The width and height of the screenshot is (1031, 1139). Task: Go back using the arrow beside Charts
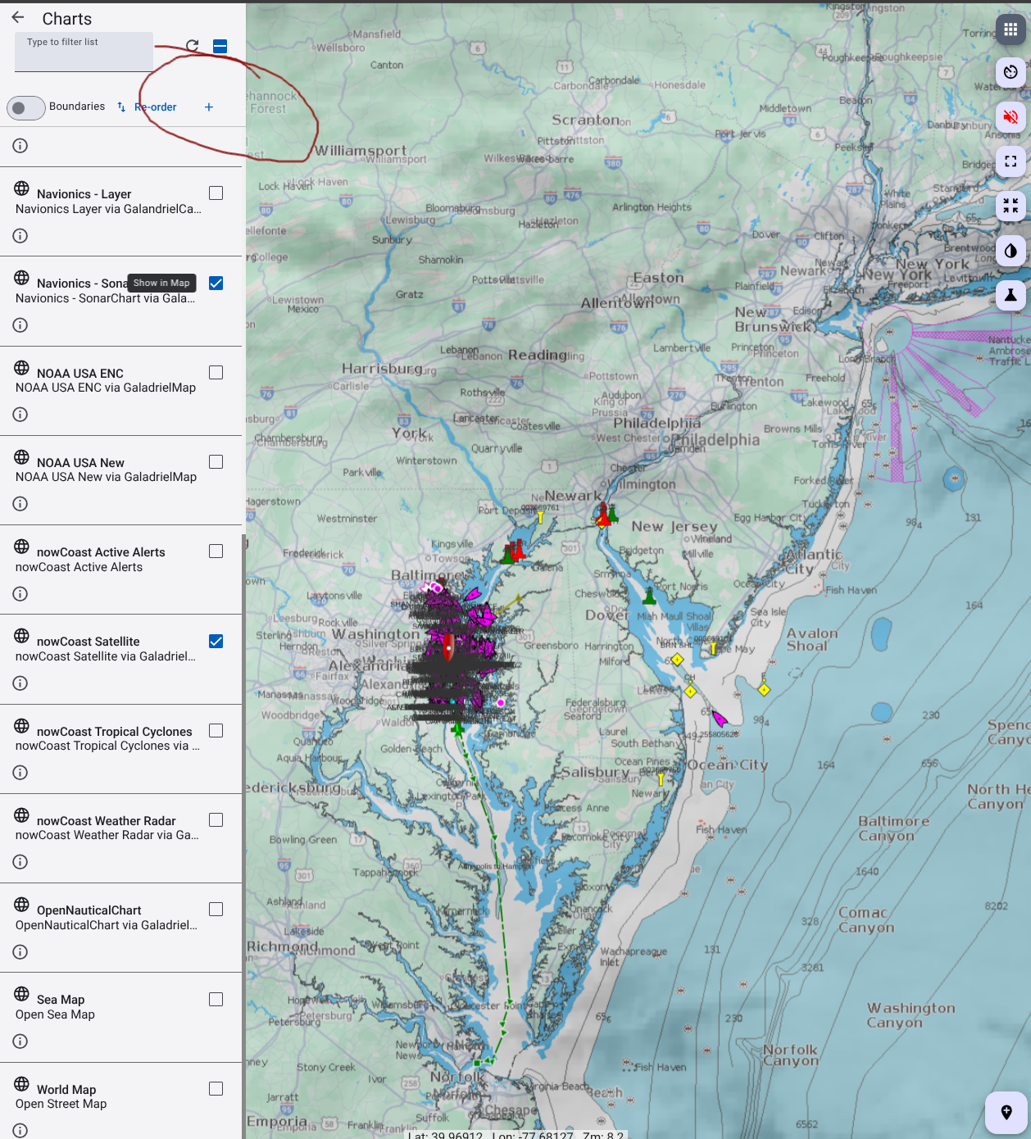[x=18, y=17]
